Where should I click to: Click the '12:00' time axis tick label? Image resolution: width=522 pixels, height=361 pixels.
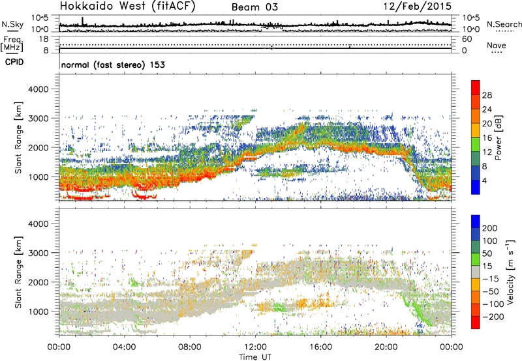pyautogui.click(x=255, y=347)
